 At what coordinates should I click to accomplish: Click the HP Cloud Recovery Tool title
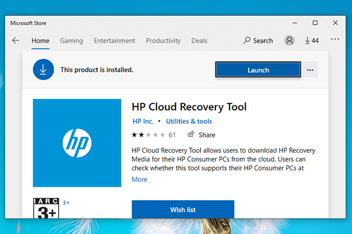(x=189, y=107)
